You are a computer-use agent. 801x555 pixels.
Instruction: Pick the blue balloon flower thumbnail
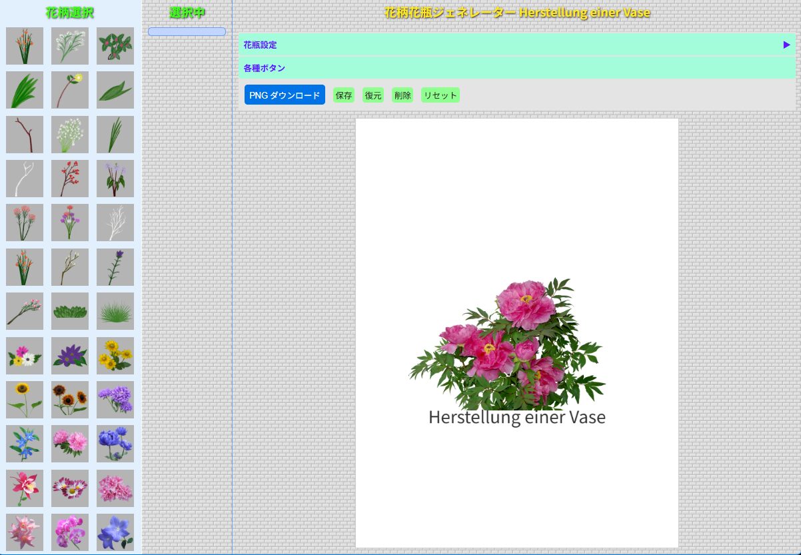pyautogui.click(x=115, y=532)
